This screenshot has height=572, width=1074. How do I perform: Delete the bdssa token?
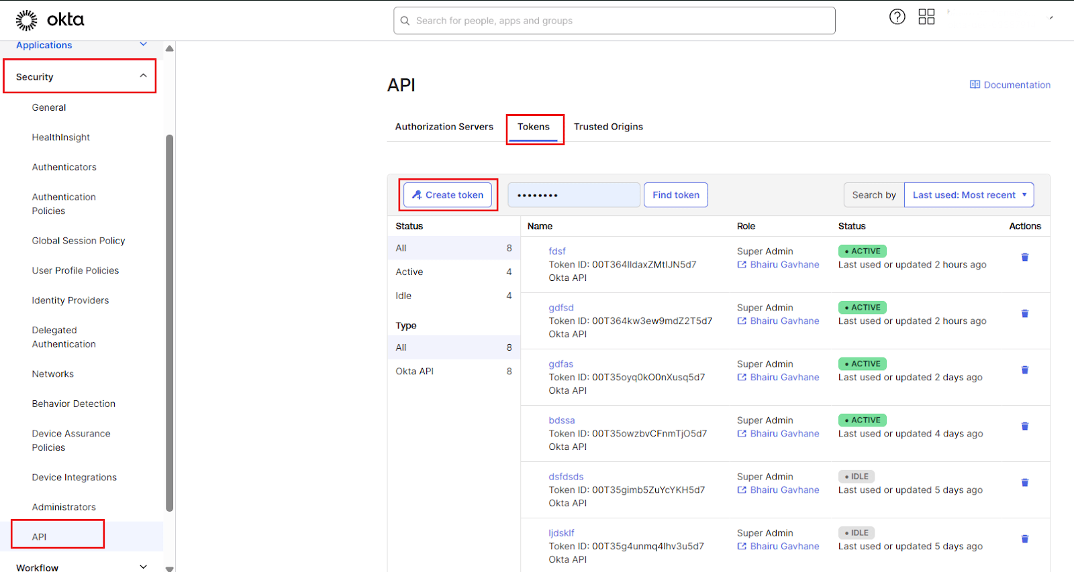click(1024, 426)
